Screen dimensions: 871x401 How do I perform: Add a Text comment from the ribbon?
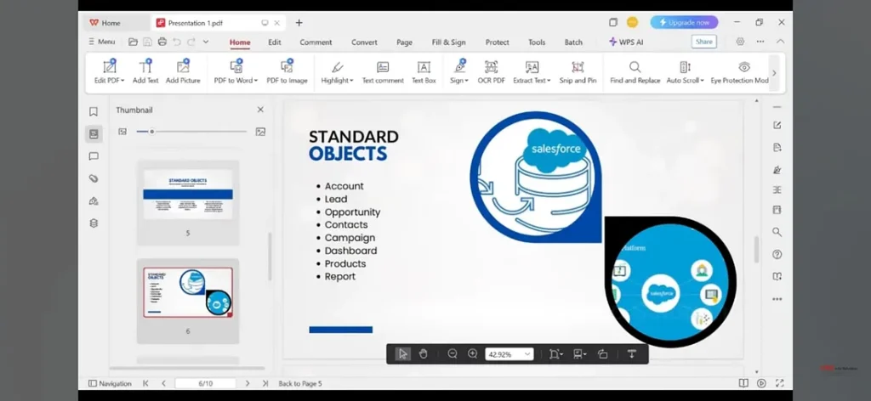pos(383,67)
